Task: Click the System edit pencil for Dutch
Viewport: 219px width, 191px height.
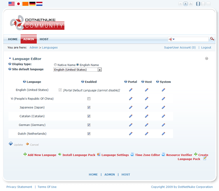Action: (x=163, y=134)
